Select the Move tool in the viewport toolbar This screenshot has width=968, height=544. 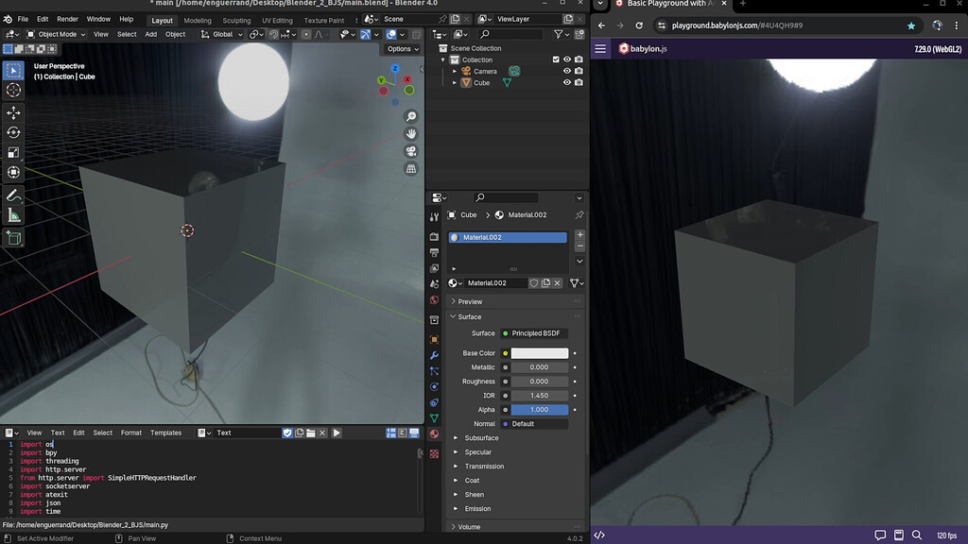(13, 112)
